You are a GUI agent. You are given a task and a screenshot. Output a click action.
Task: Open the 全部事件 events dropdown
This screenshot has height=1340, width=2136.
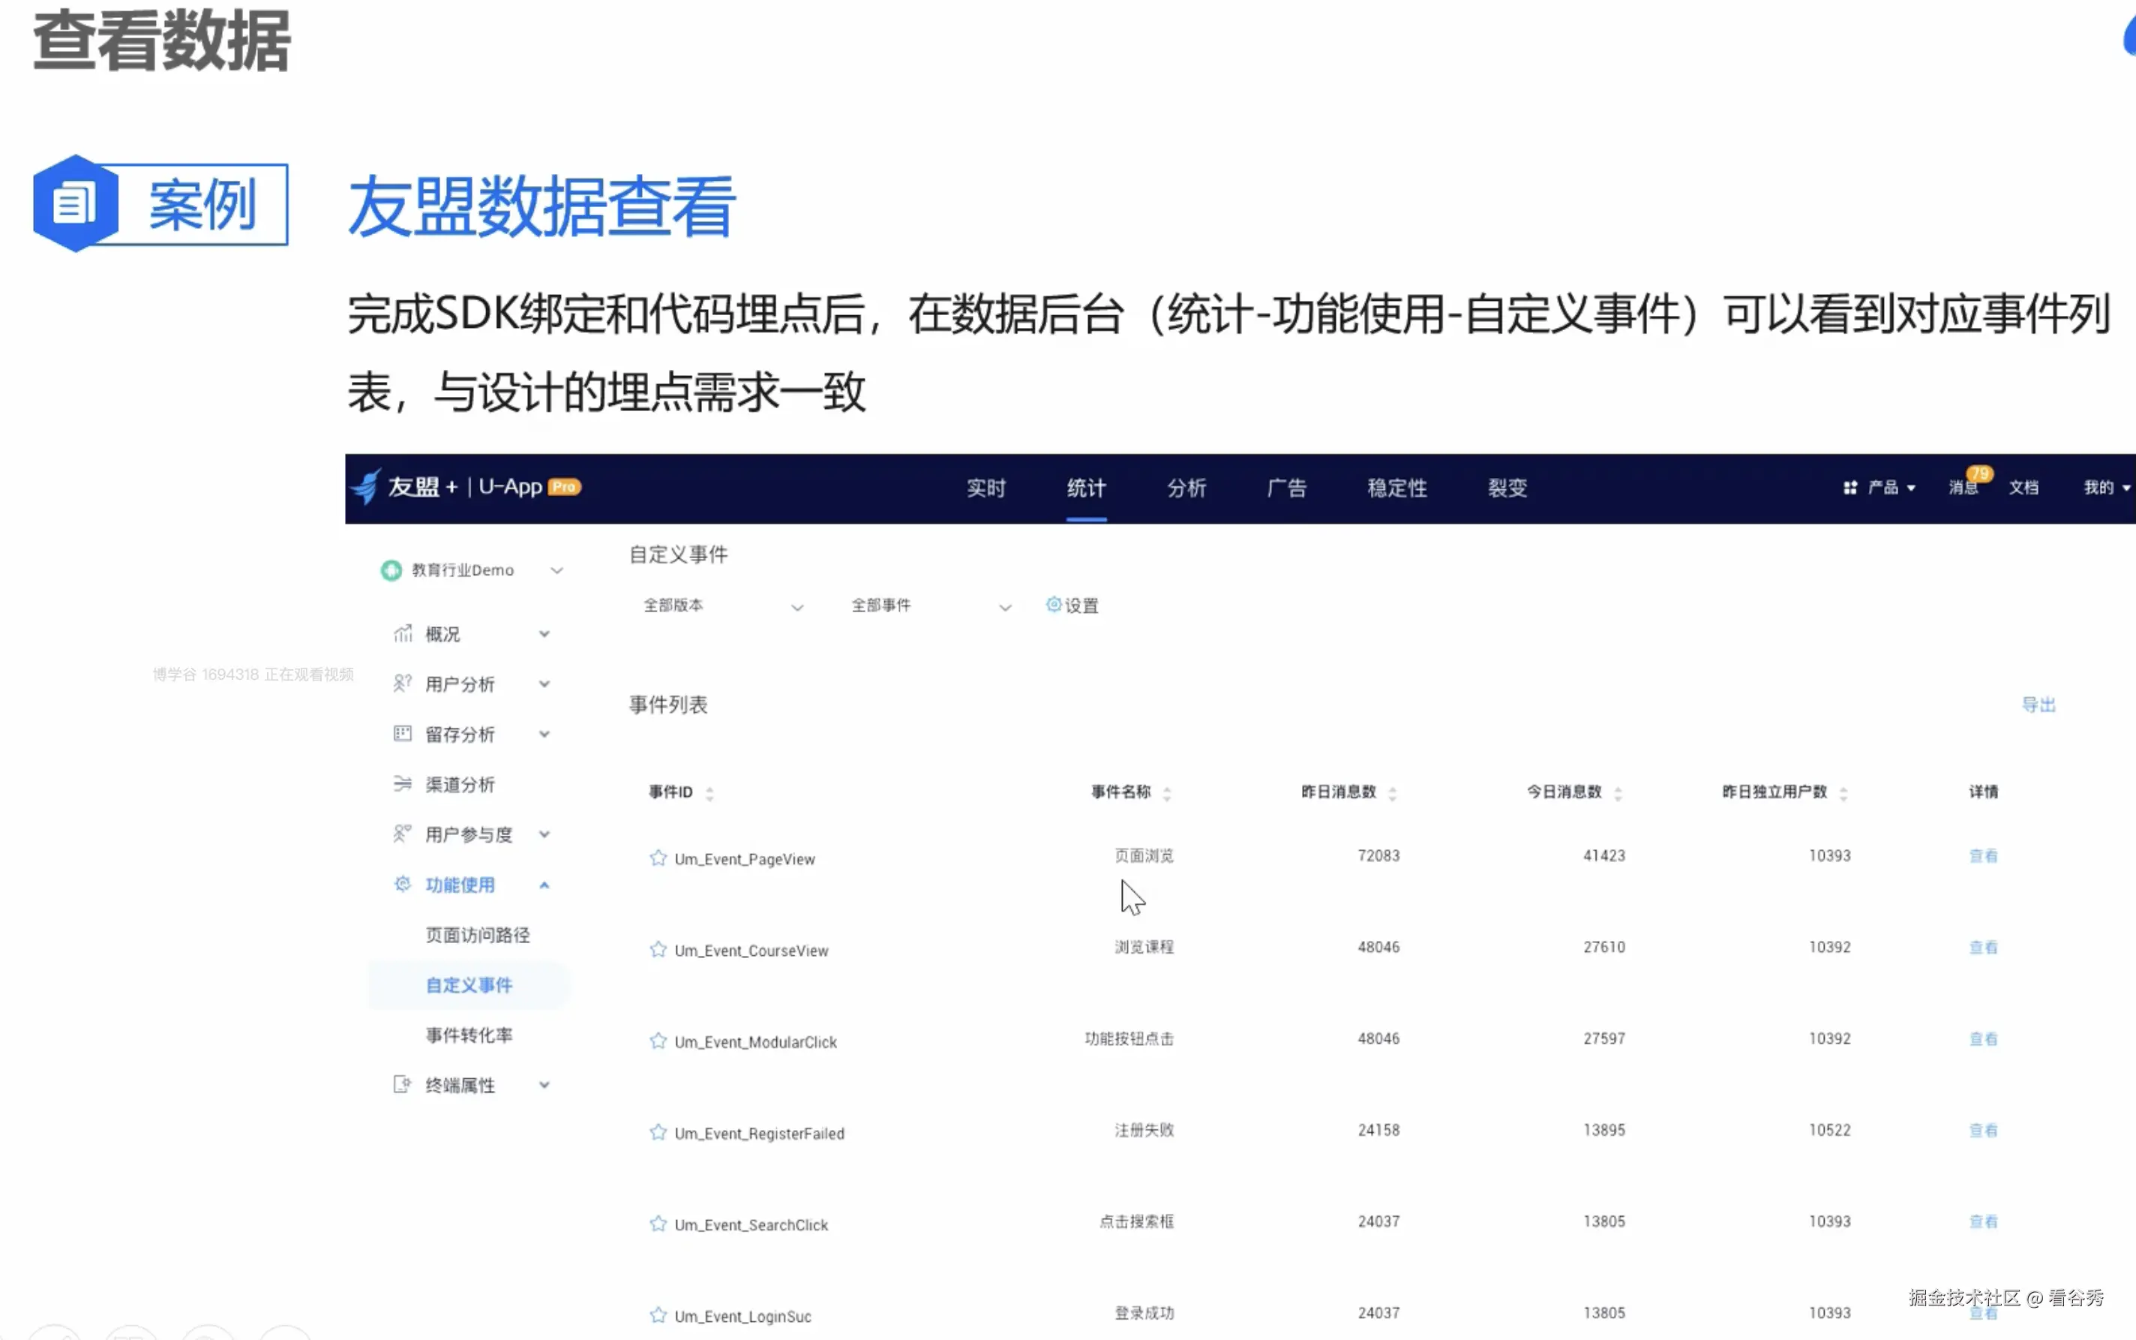1006,606
